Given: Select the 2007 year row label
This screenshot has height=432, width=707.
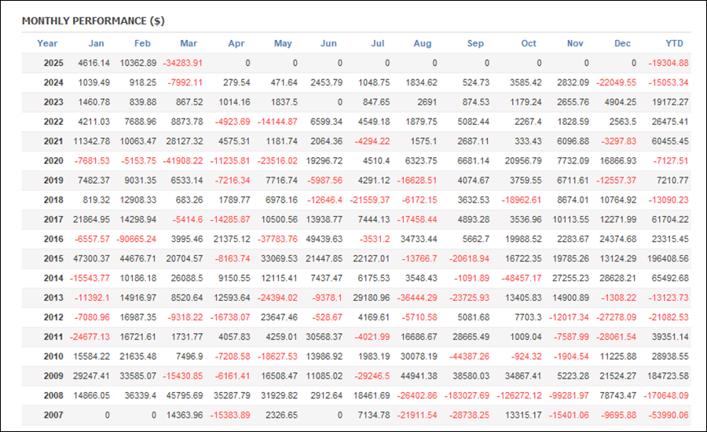Looking at the screenshot, I should coord(53,415).
